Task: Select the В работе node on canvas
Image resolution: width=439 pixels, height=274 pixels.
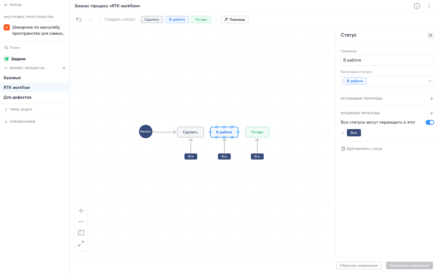Action: 224,132
